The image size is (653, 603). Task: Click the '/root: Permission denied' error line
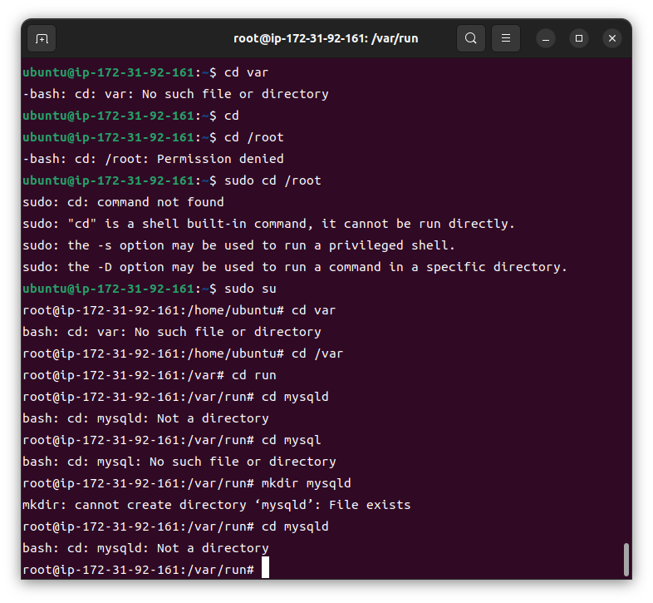pyautogui.click(x=153, y=160)
